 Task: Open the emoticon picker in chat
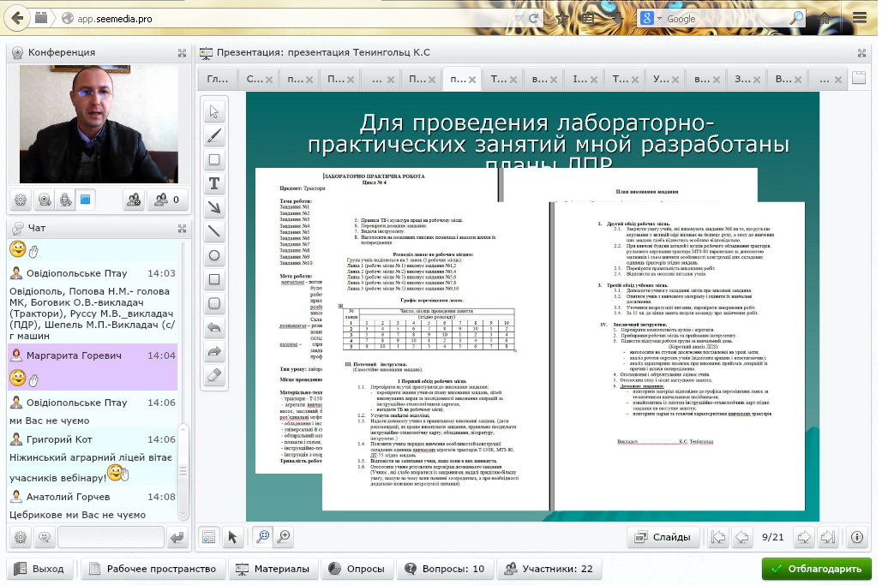pos(43,538)
